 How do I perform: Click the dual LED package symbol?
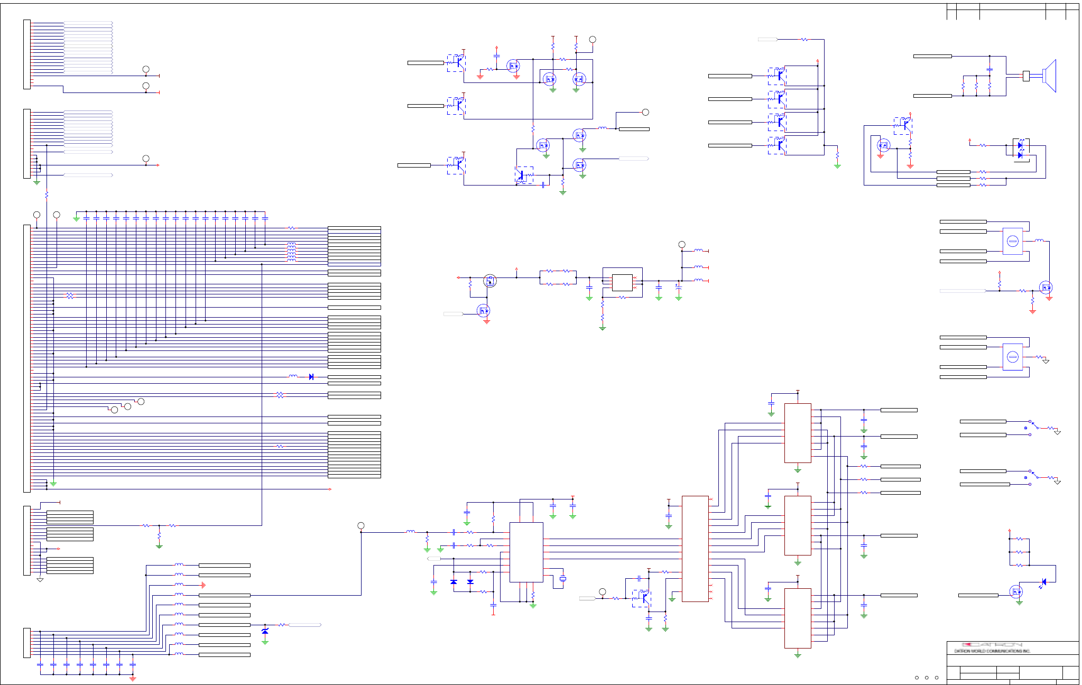(x=1021, y=150)
